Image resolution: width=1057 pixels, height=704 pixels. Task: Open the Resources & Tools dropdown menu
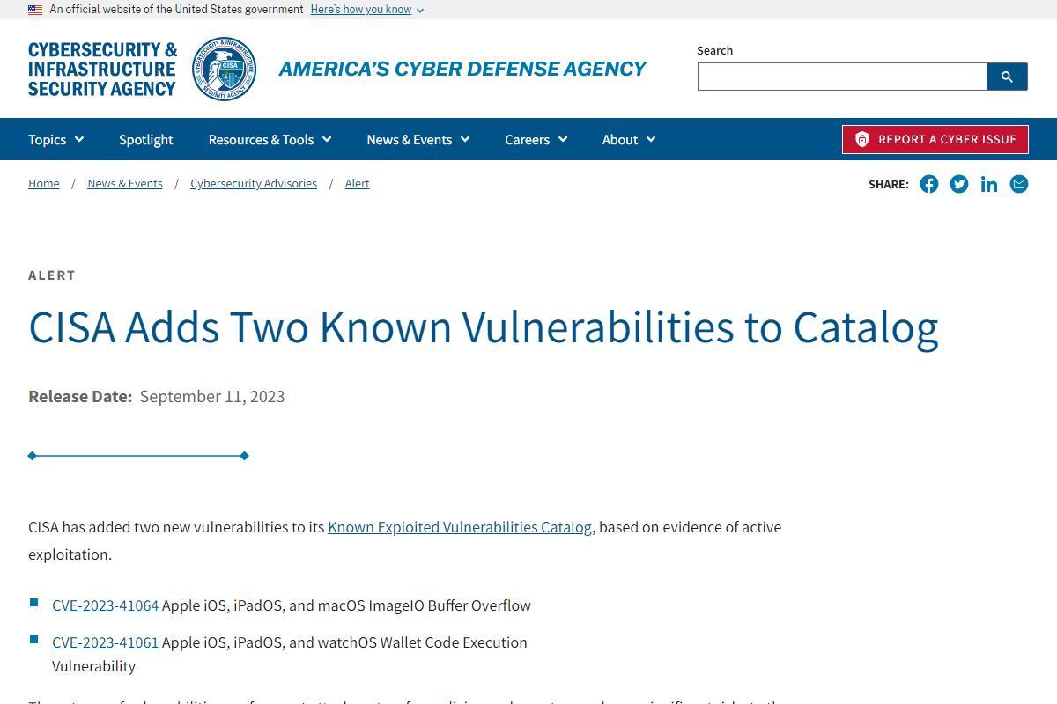click(x=270, y=139)
